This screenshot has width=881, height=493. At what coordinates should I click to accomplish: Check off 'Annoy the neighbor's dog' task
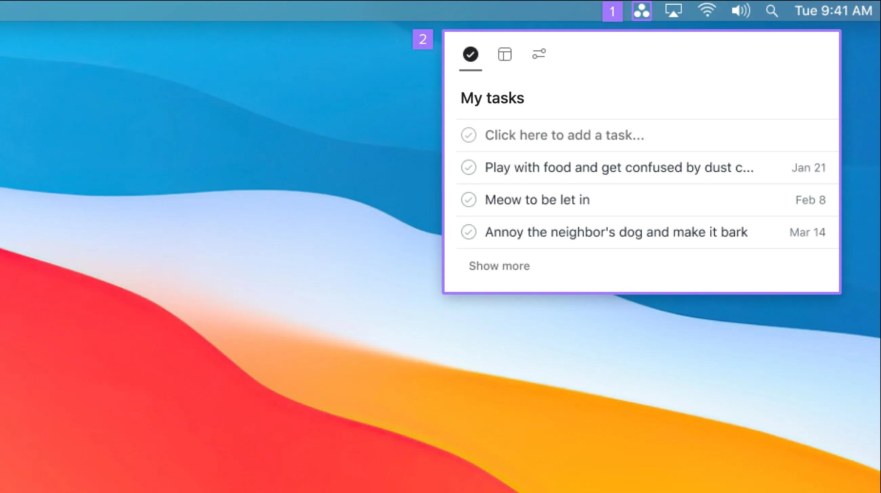coord(469,232)
